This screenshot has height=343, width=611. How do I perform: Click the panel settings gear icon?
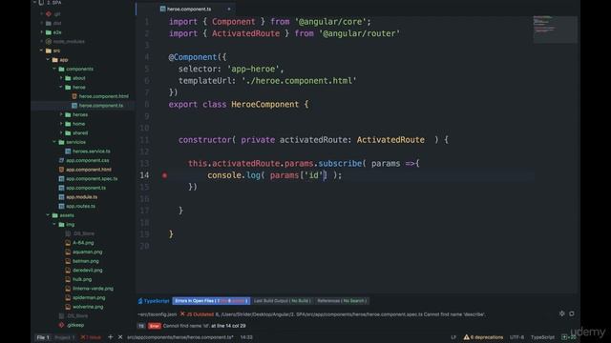pyautogui.click(x=561, y=313)
